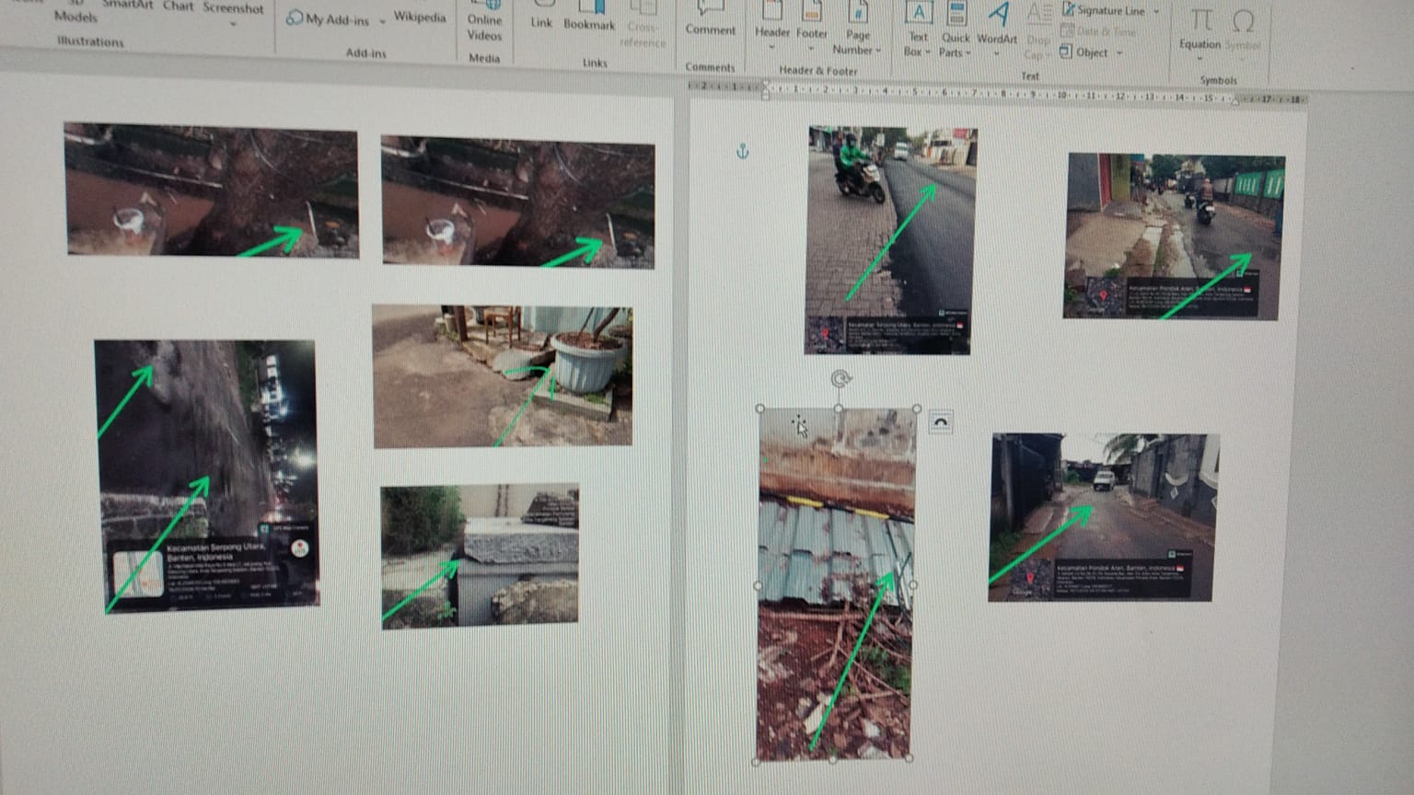Click the My Add-ins icon
1414x795 pixels.
click(x=295, y=18)
